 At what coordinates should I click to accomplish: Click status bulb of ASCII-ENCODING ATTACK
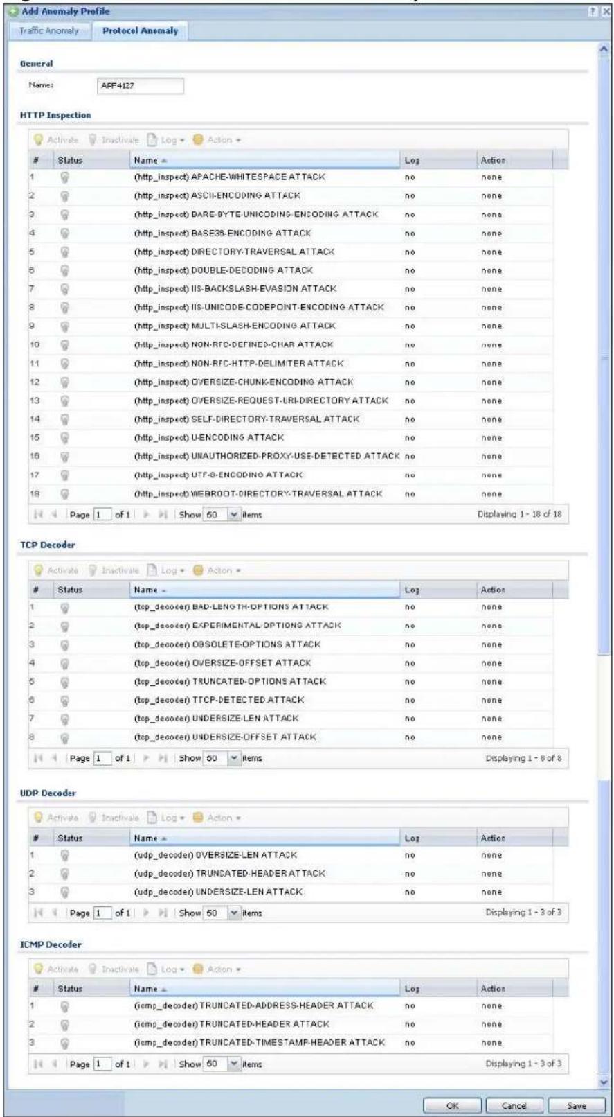pyautogui.click(x=65, y=196)
